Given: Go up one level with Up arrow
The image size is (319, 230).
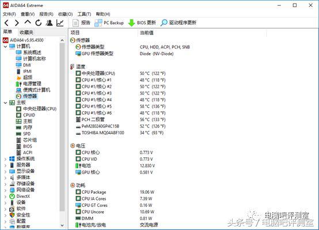Looking at the screenshot, I should [x=28, y=22].
